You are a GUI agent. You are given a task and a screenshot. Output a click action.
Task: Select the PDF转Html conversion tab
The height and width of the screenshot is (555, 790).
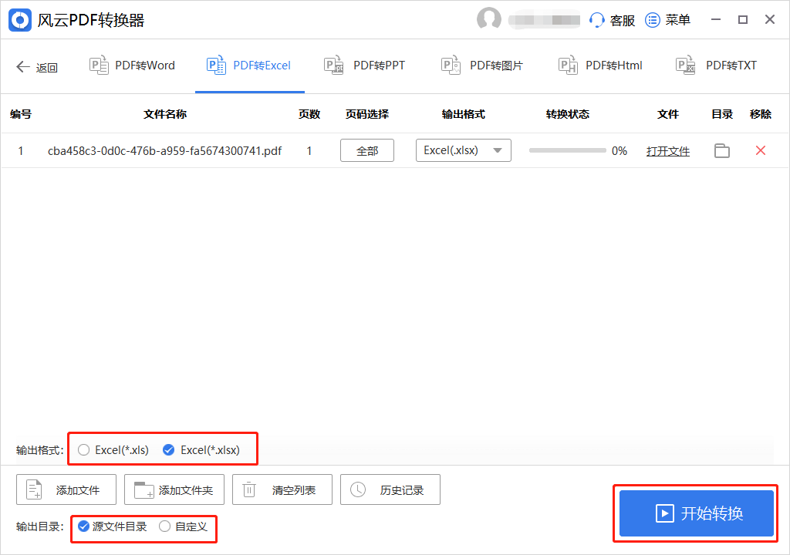[600, 66]
